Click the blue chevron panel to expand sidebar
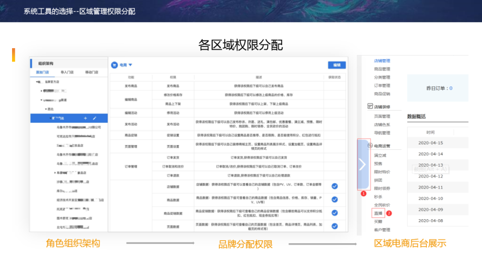The width and height of the screenshot is (482, 270). [363, 164]
